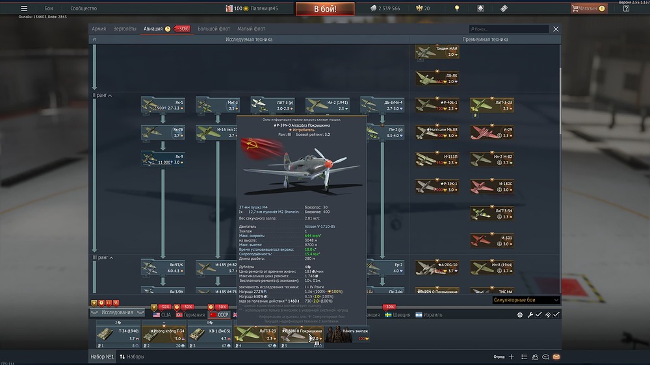Click the В бой! button
The height and width of the screenshot is (365, 650).
tap(325, 8)
